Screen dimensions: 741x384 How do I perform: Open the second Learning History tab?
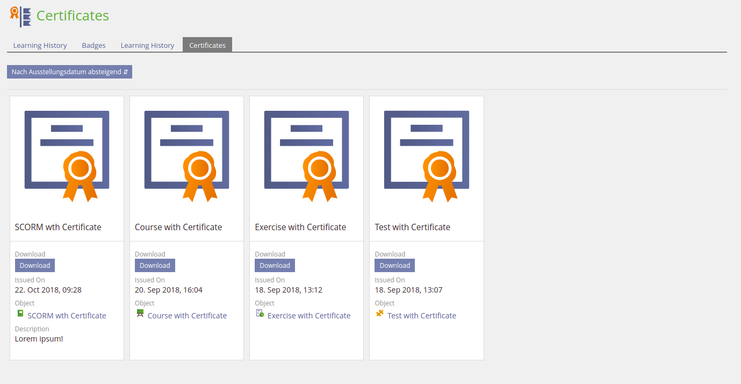click(x=147, y=46)
